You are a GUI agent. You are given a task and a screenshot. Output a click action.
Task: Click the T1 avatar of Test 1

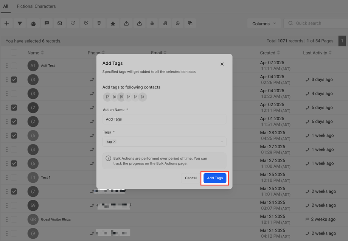tap(33, 177)
